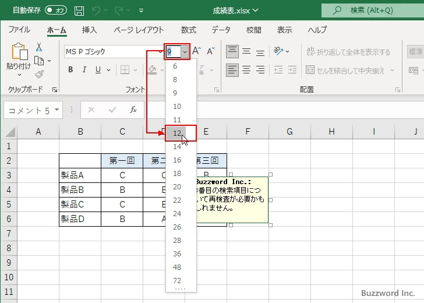Open the Name Box dropdown コメント 5

click(57, 110)
